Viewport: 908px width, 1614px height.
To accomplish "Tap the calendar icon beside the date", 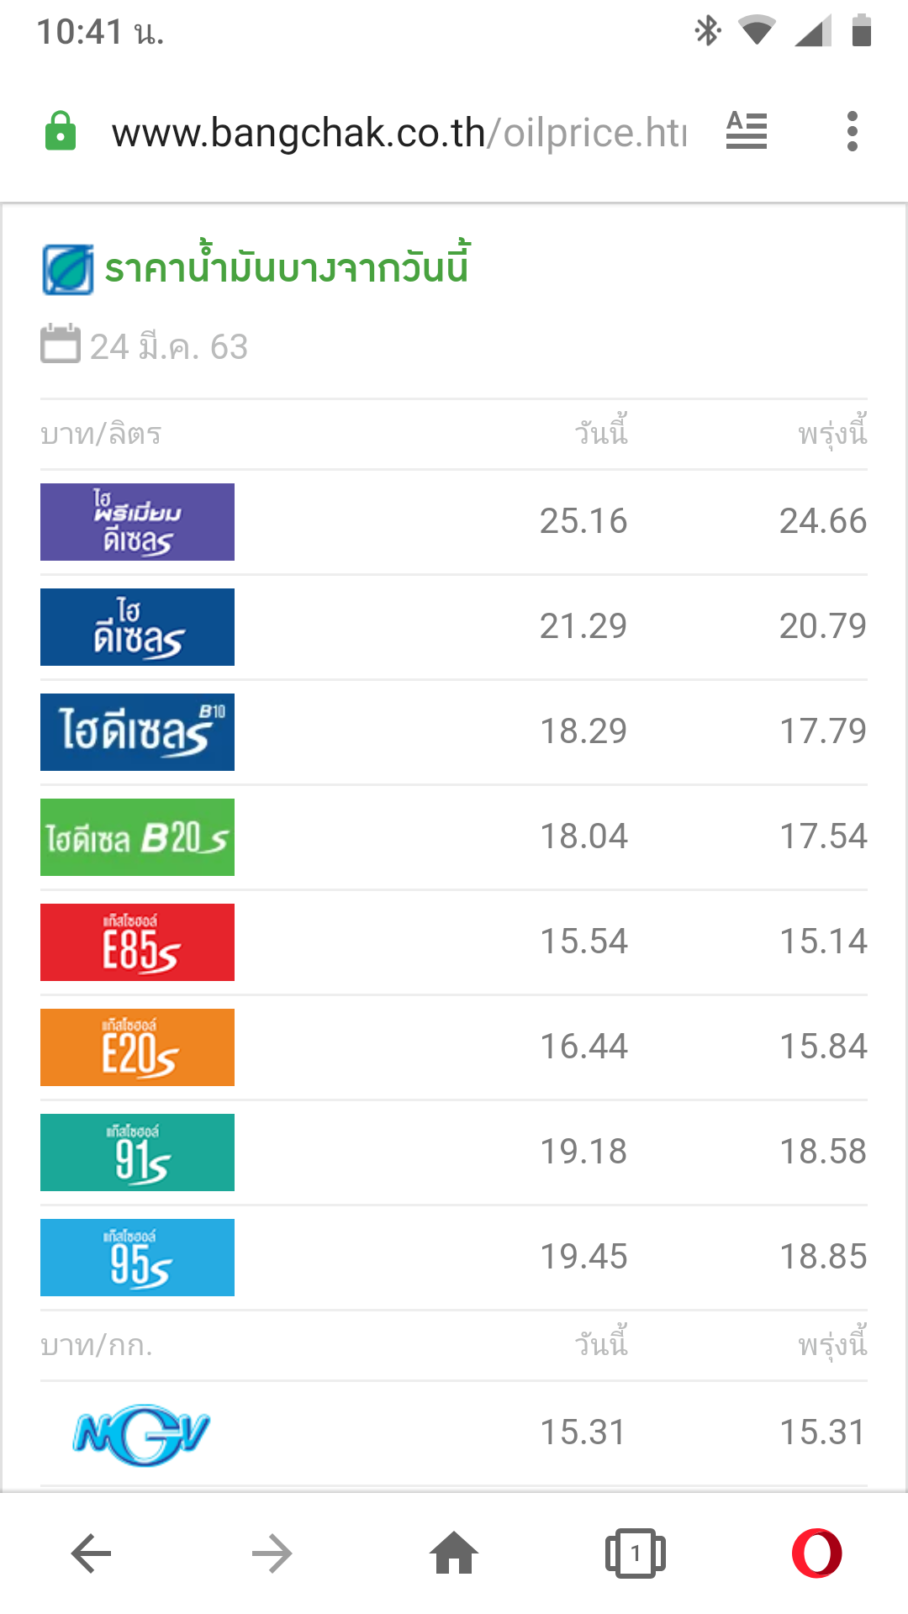I will coord(61,344).
